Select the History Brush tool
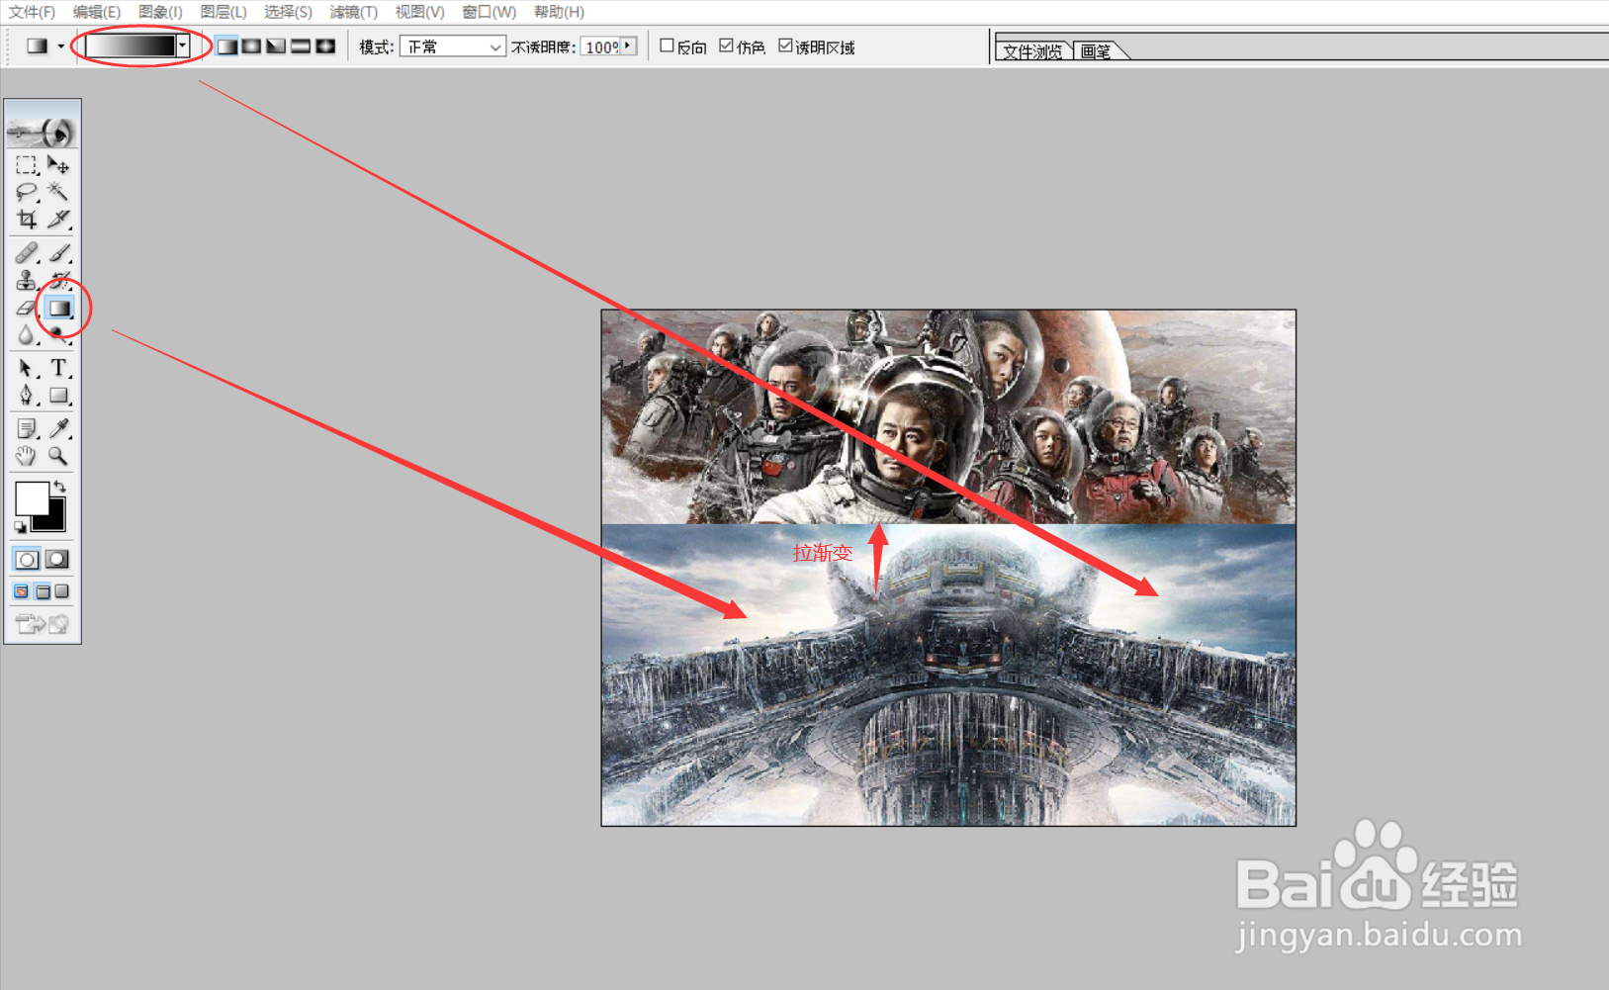The width and height of the screenshot is (1609, 990). pyautogui.click(x=58, y=281)
